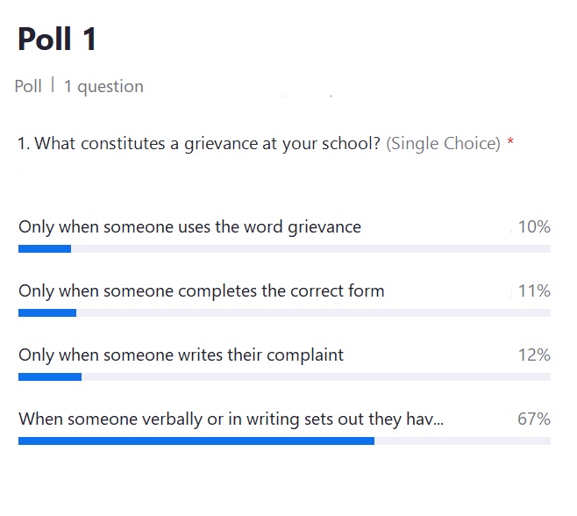577x516 pixels.
Task: Click the 'Poll' label under the title
Action: (x=28, y=87)
